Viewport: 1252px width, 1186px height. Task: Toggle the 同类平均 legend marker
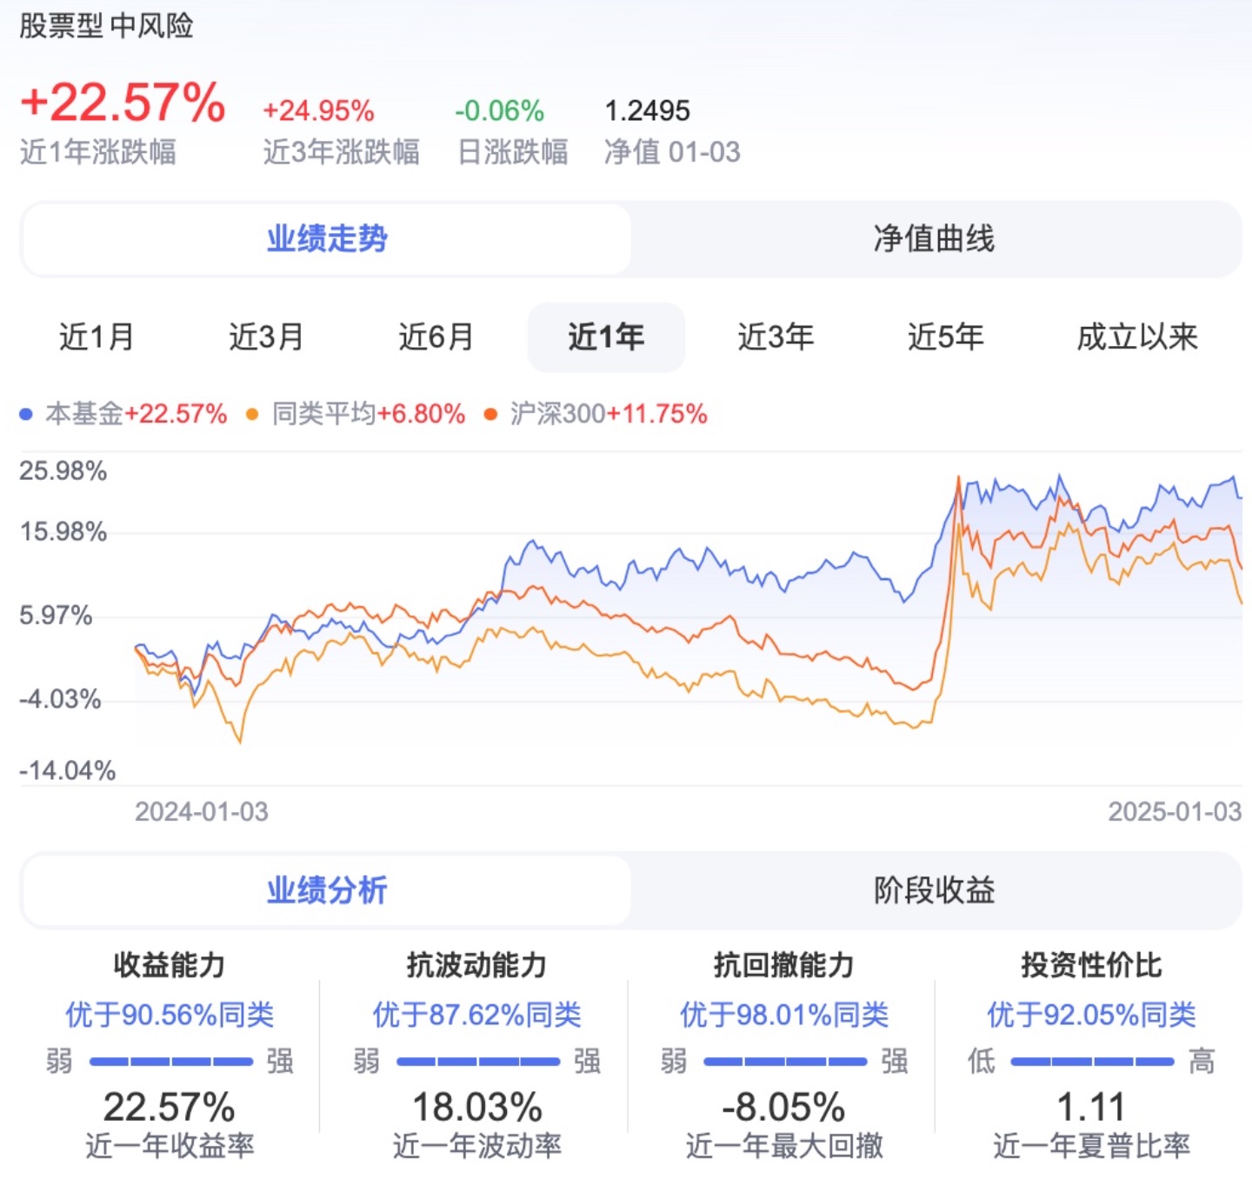click(252, 415)
